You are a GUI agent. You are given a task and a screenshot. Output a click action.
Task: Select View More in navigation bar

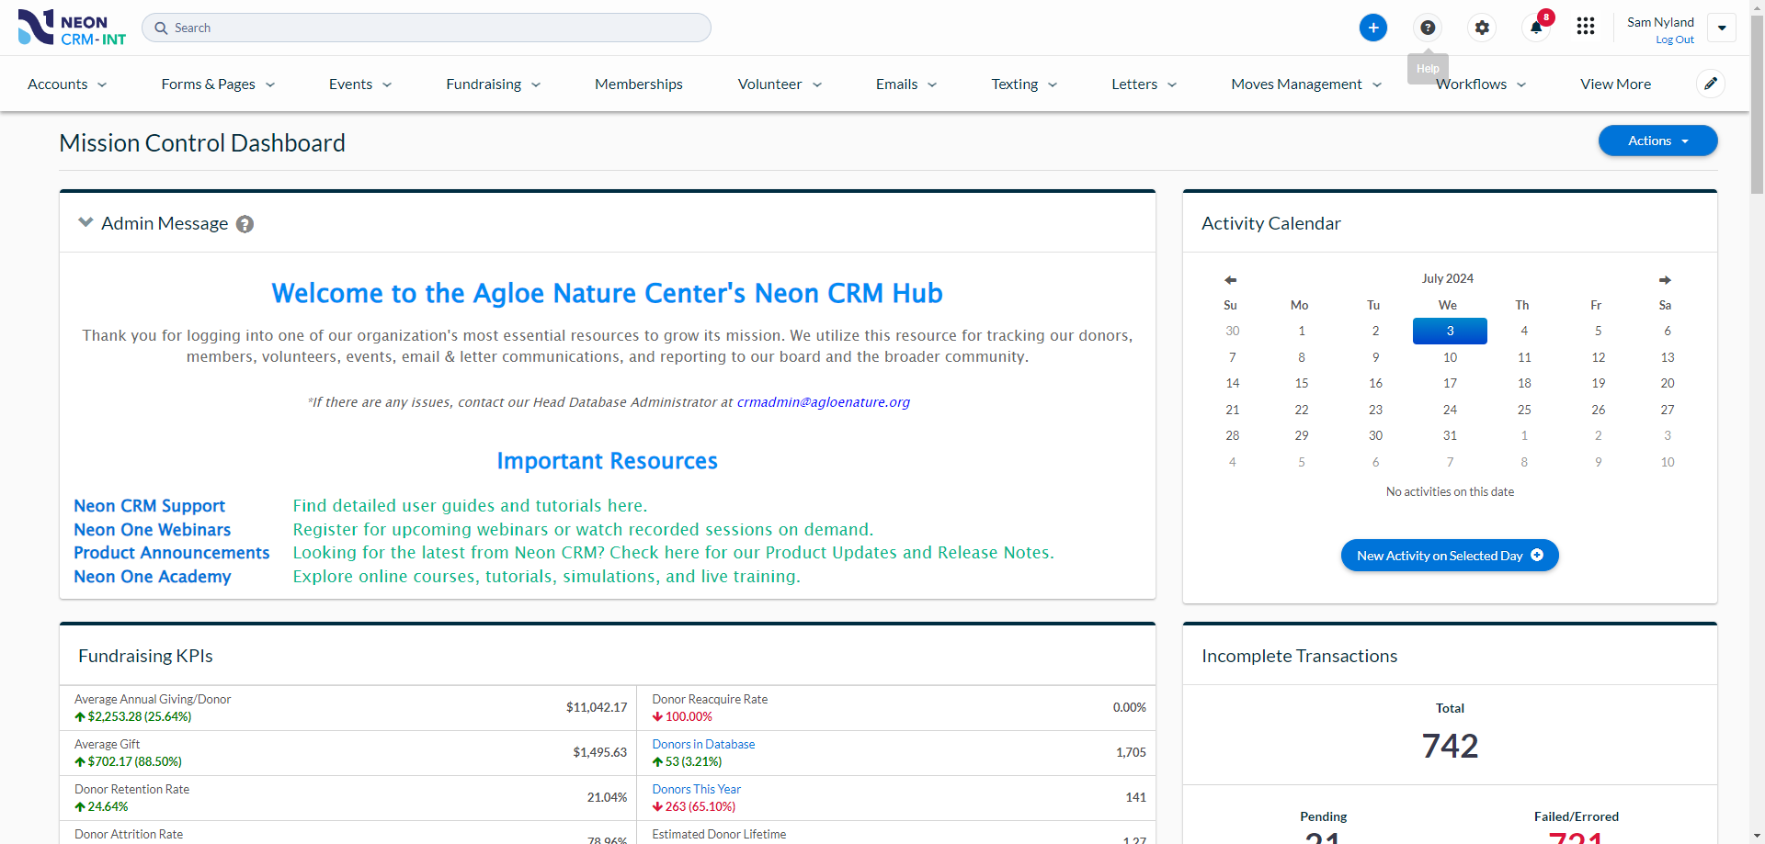[1614, 84]
